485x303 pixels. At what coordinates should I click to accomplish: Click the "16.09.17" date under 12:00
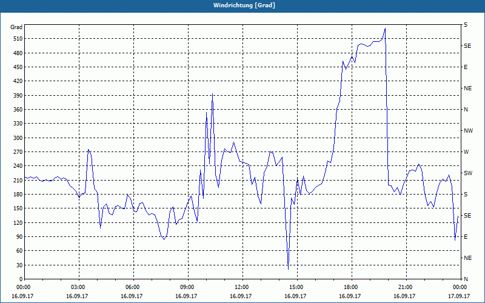tap(241, 296)
